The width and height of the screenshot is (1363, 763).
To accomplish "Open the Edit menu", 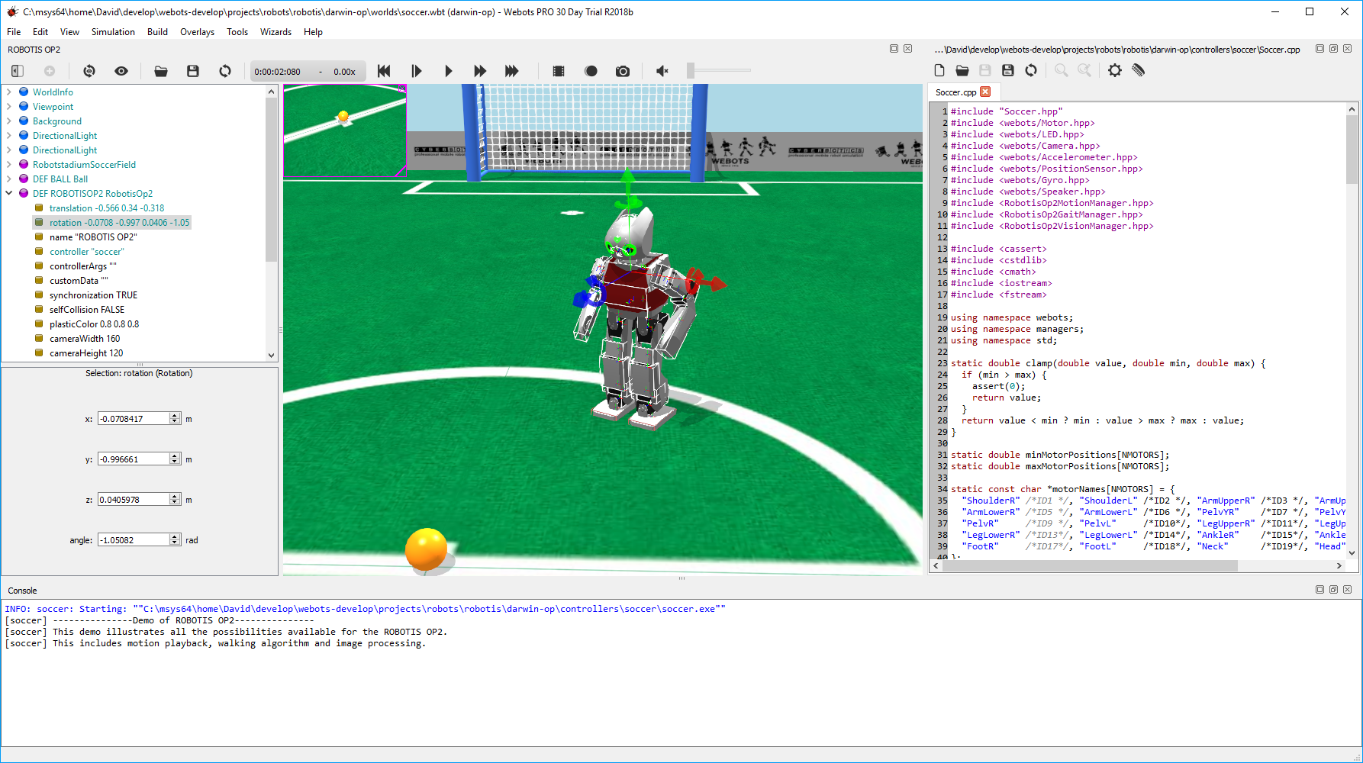I will pyautogui.click(x=40, y=32).
